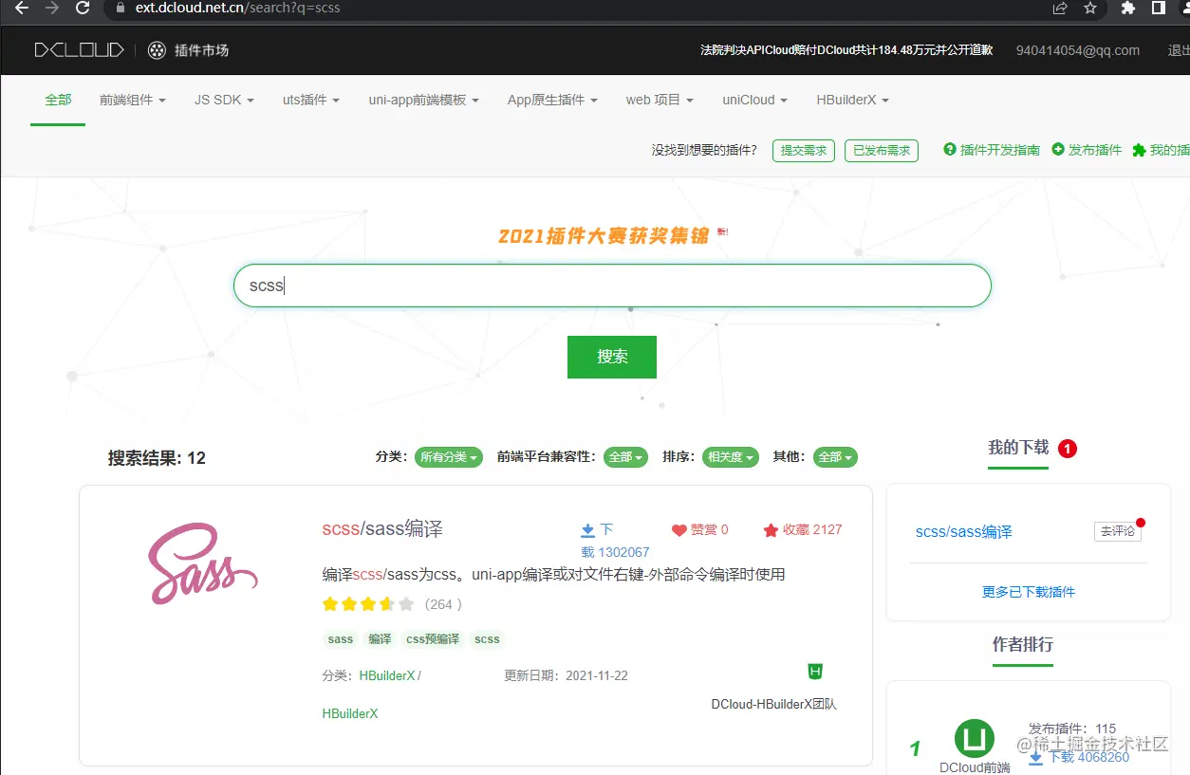Click the green 搜索 button
Image resolution: width=1190 pixels, height=775 pixels.
pos(612,357)
